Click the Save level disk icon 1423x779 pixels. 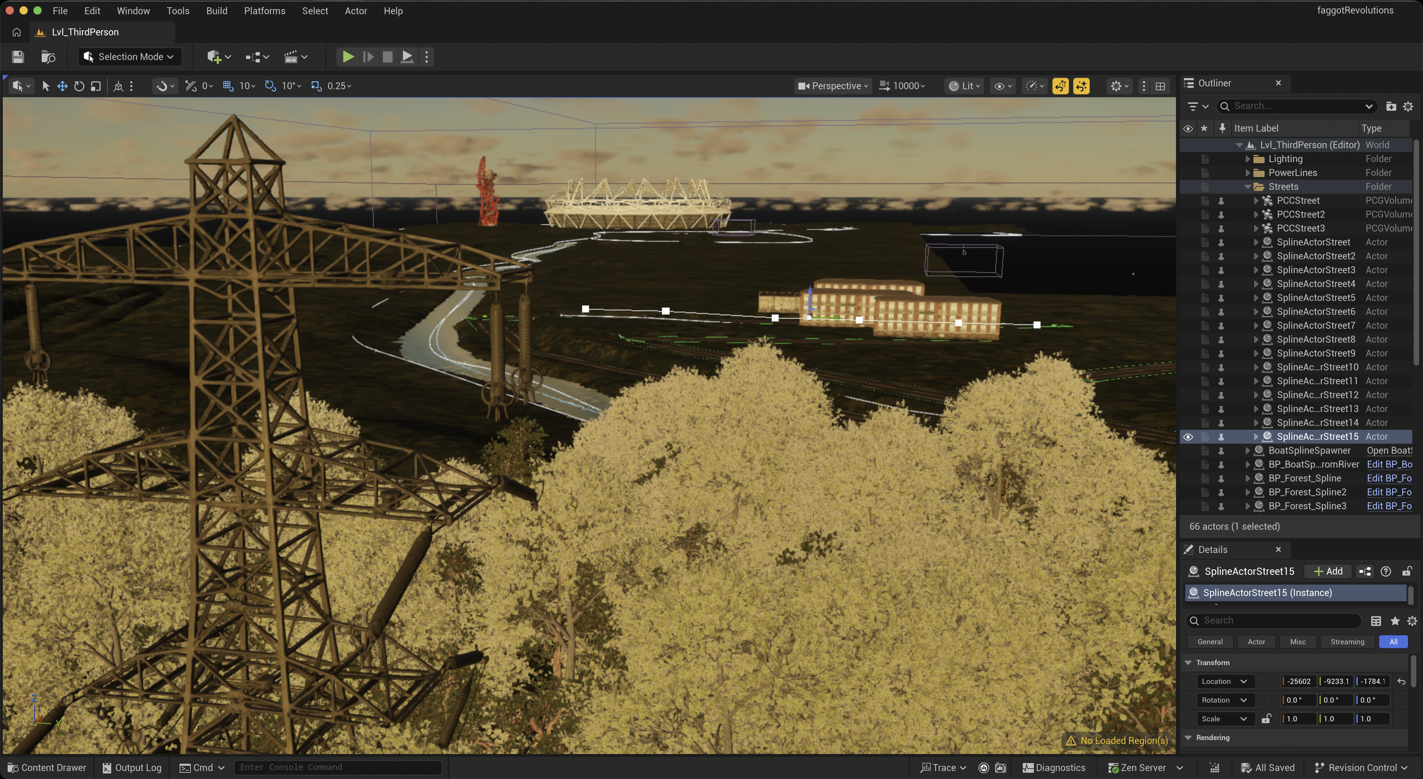tap(18, 56)
